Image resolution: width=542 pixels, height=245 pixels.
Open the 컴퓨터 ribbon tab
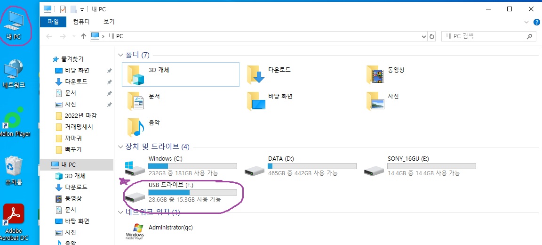pyautogui.click(x=81, y=22)
